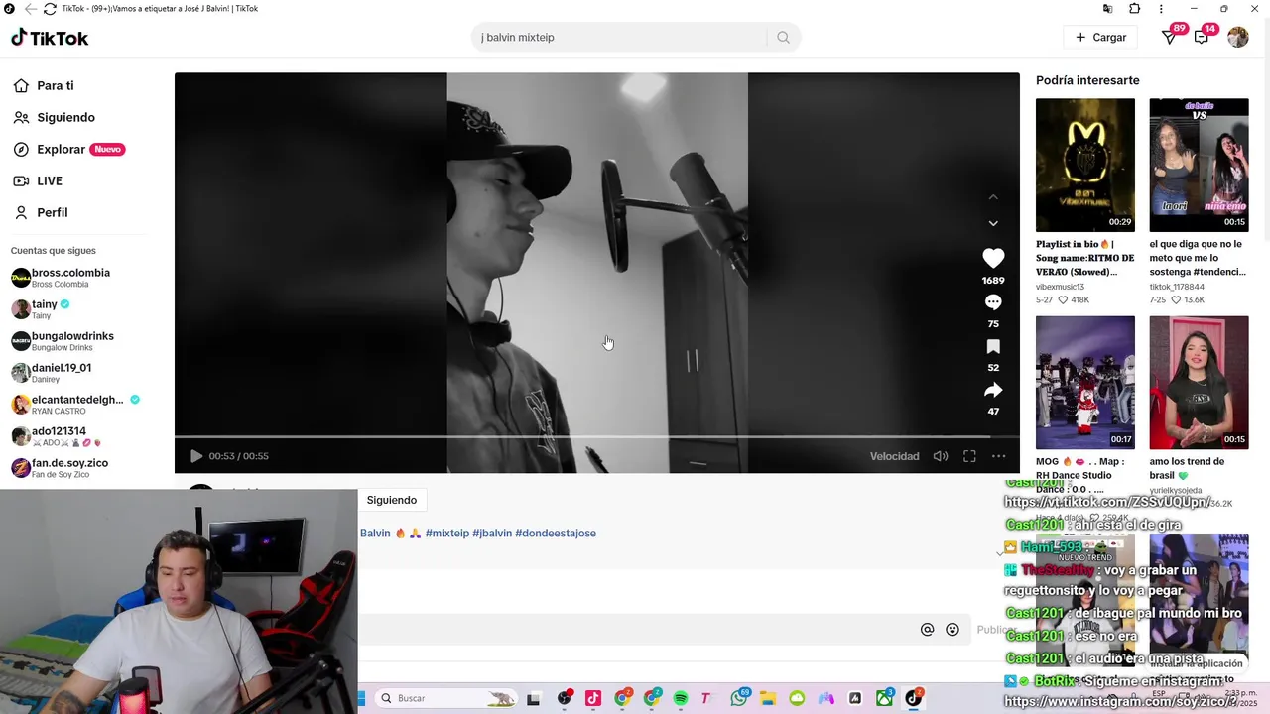Click the TikTok logo
This screenshot has height=714, width=1270.
[50, 38]
